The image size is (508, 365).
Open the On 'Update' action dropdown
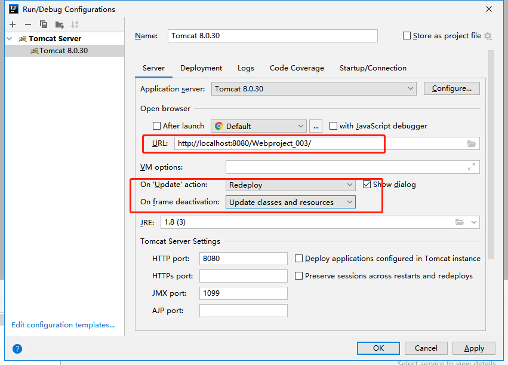[x=291, y=185]
